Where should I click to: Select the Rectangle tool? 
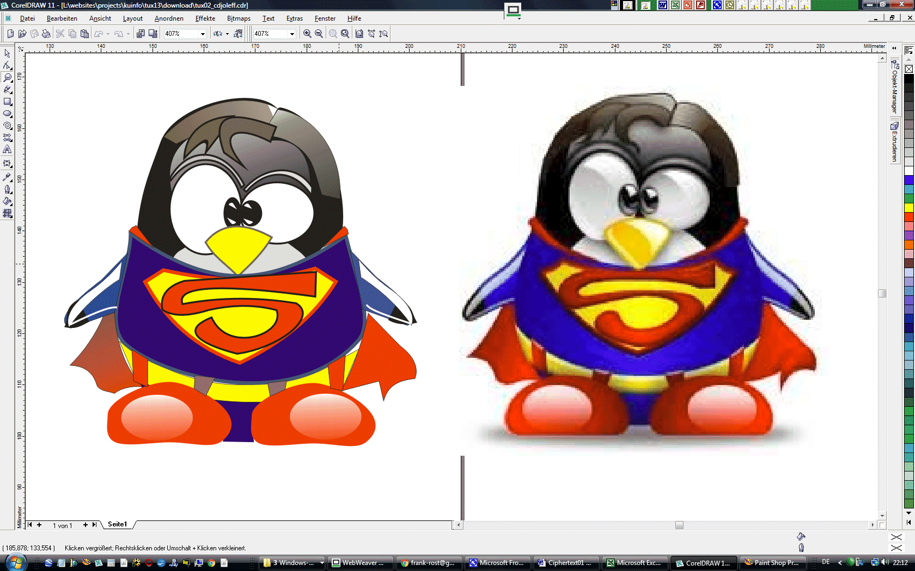(x=7, y=101)
